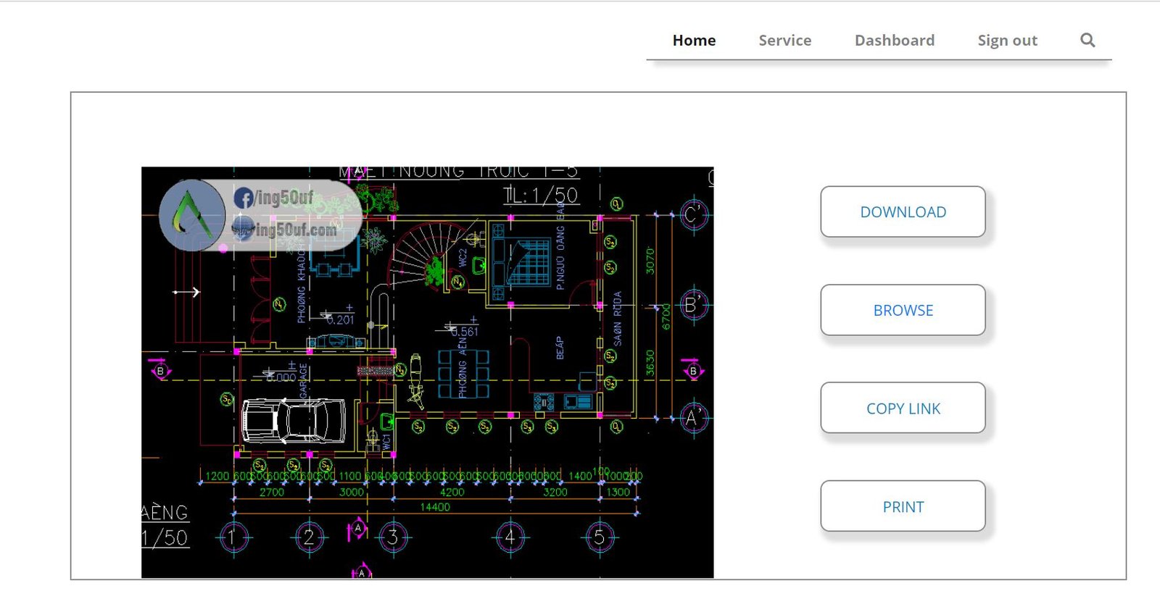Click the grid axis bubble labeled C'

pos(693,215)
